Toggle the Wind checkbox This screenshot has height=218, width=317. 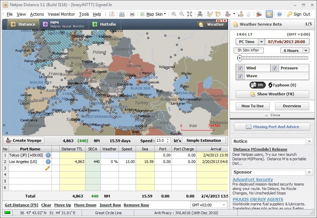[x=240, y=68]
